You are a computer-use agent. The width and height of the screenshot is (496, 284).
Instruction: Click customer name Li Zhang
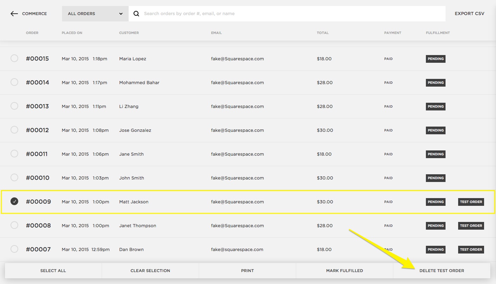[x=129, y=107]
